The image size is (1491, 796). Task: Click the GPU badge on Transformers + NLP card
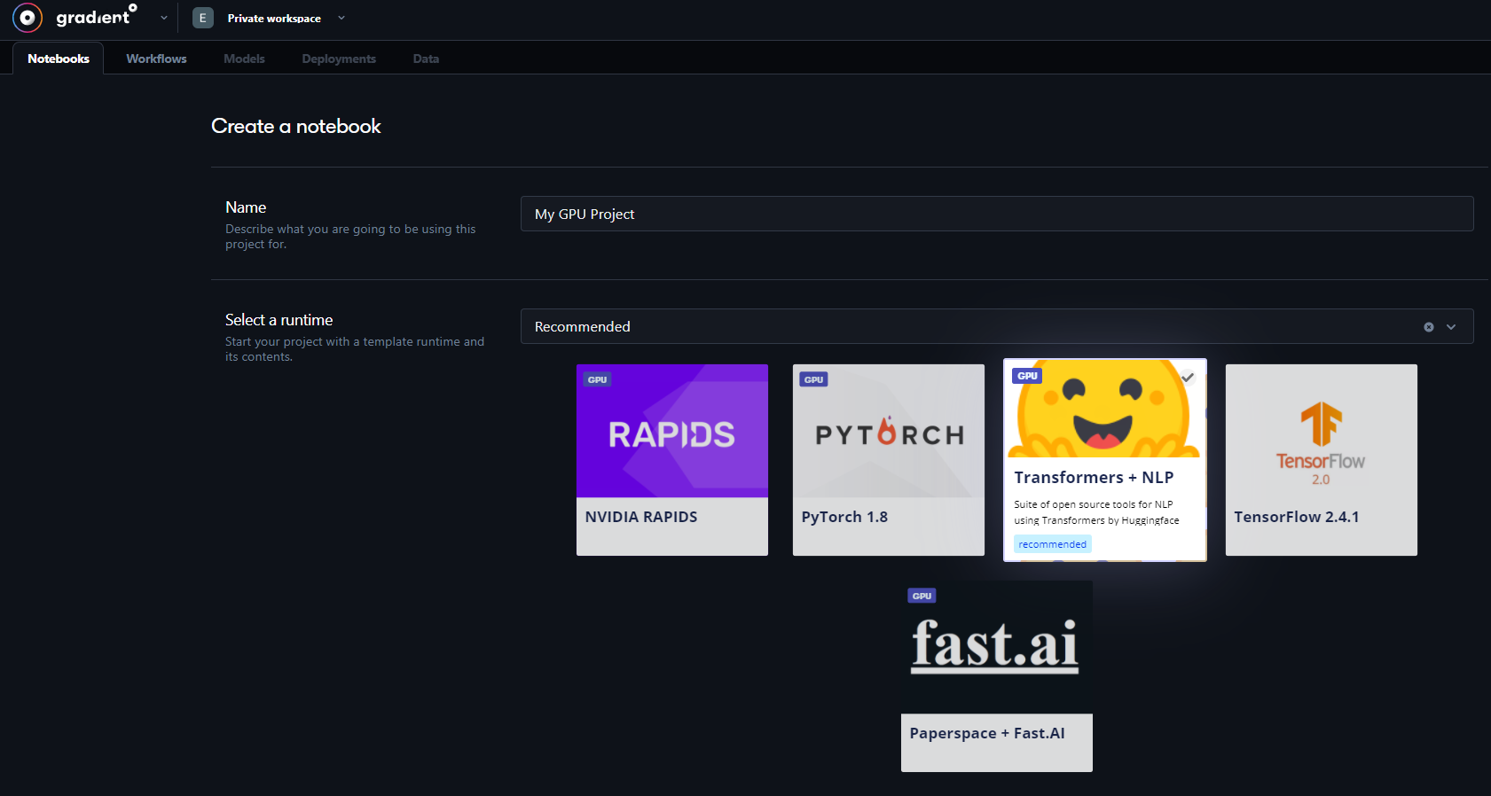point(1027,376)
